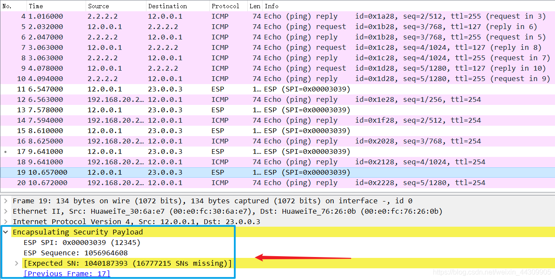Select packet 9 at time 4.078000
Screen dimensions: 555x280
[277, 68]
